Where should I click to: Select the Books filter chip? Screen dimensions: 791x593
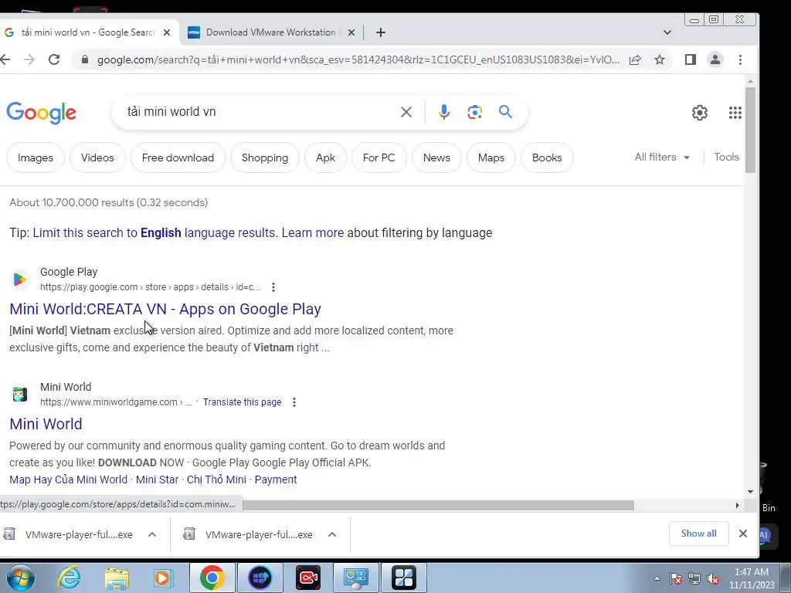coord(547,158)
